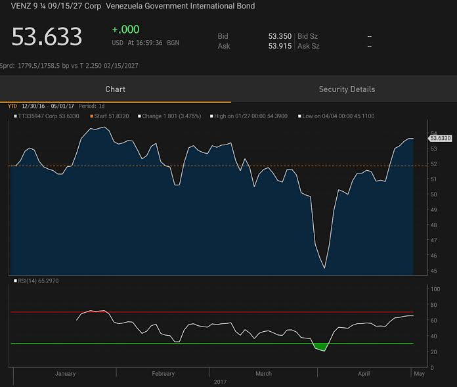
Task: Click the Bid Sz label
Action: pyautogui.click(x=307, y=36)
